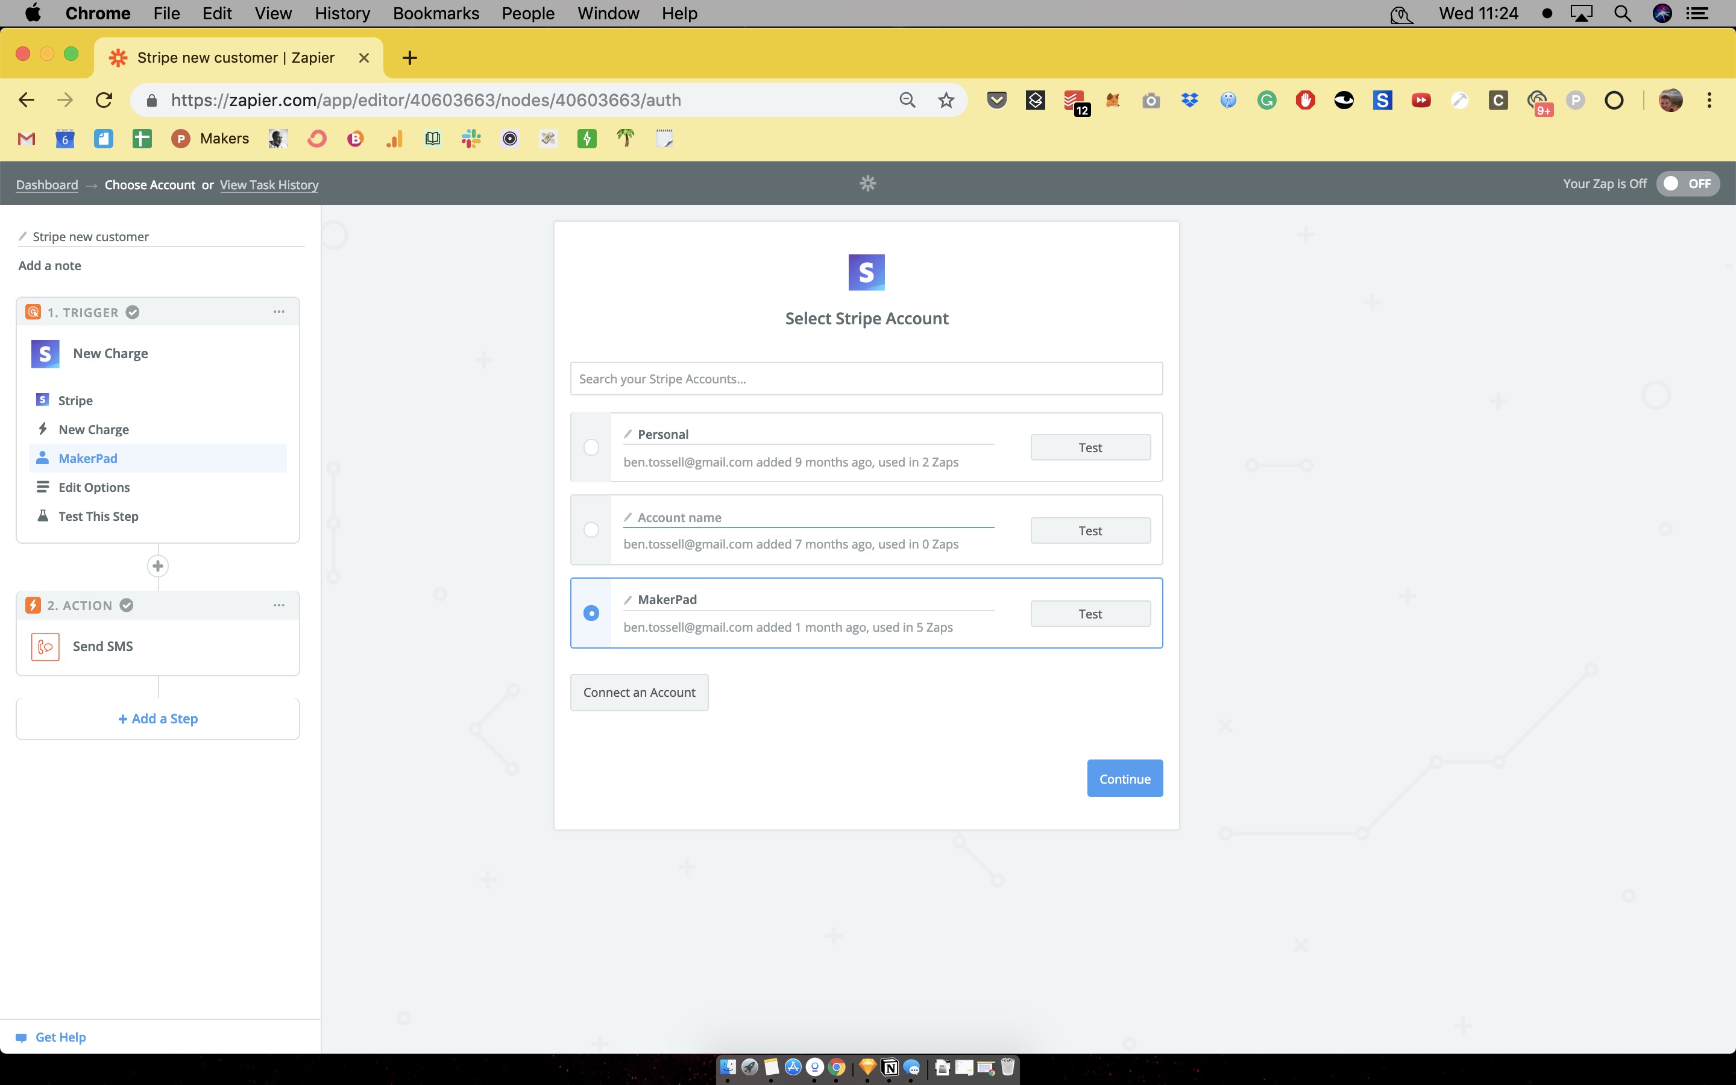
Task: Edit the Personal account name pencil icon
Action: (x=627, y=434)
